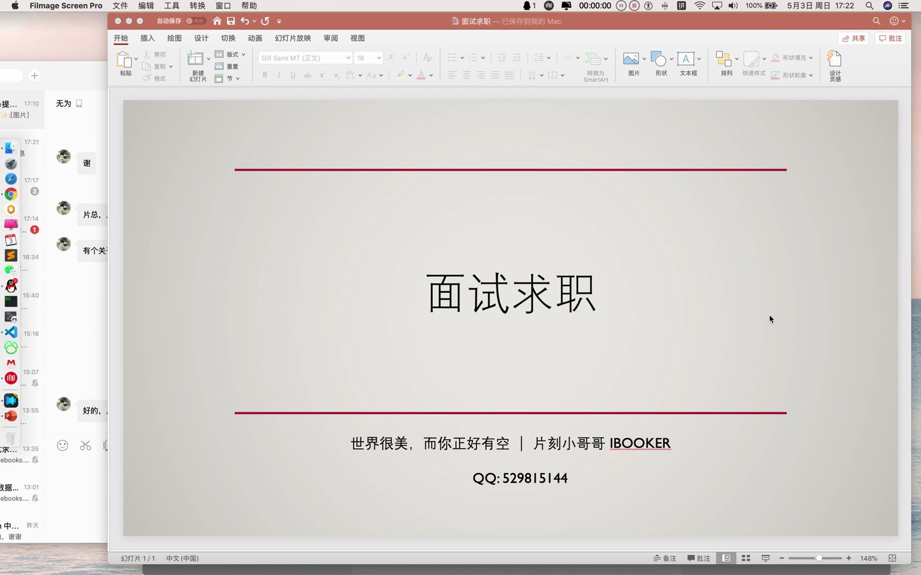The height and width of the screenshot is (575, 921).
Task: Increase font size icon
Action: 391,57
